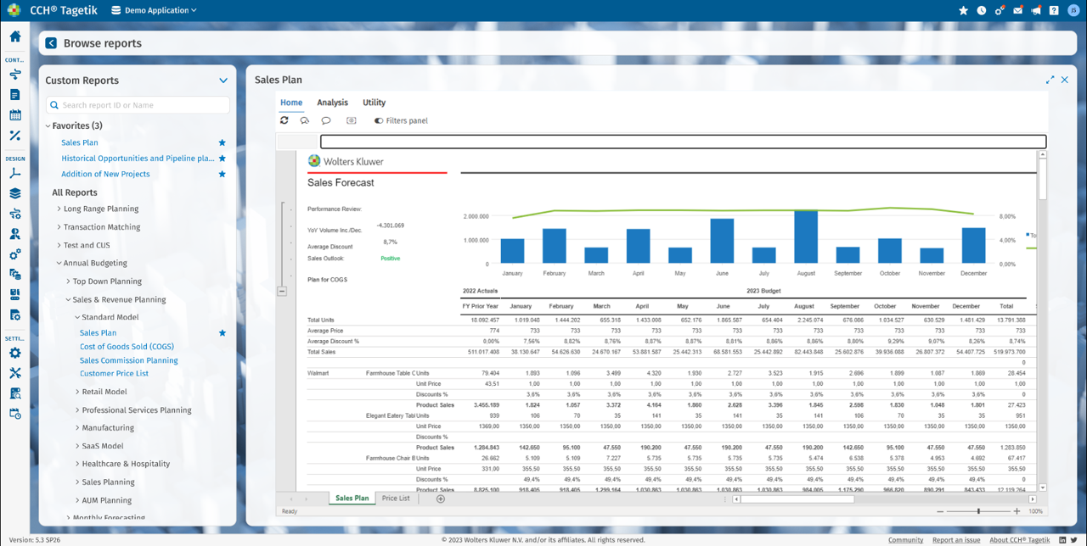Collapse the Annual Budgeting tree node
1087x546 pixels.
pos(59,263)
